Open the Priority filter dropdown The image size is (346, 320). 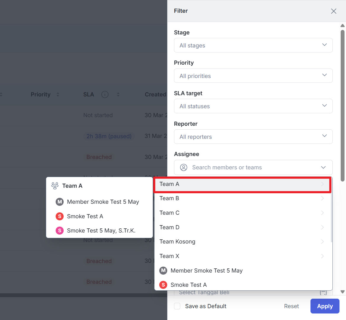[x=253, y=76]
